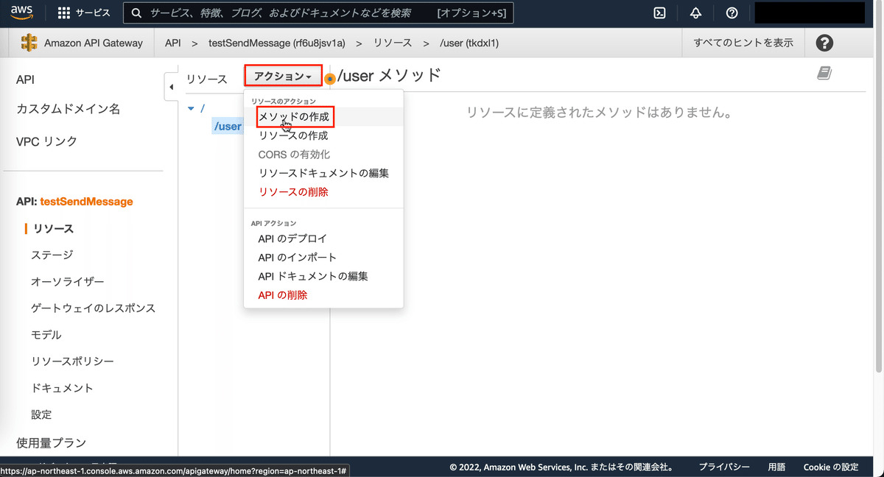Open VPC リンク in the sidebar
This screenshot has width=884, height=477.
click(x=46, y=141)
